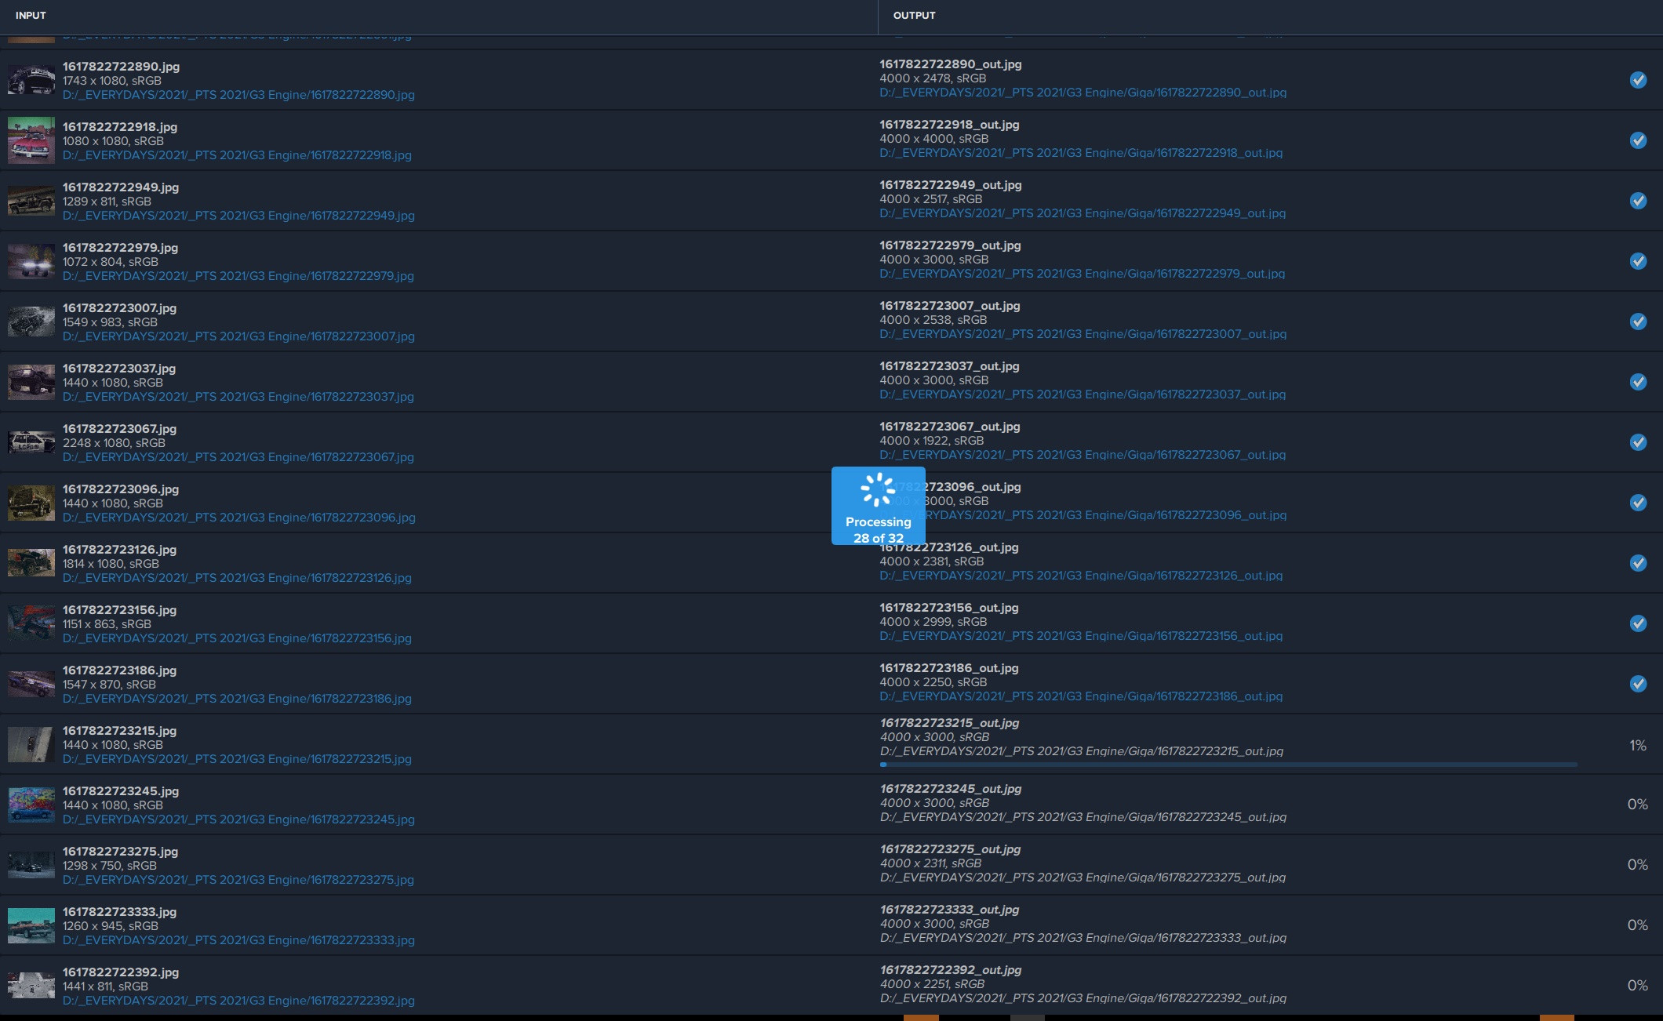Screen dimensions: 1663x1021
Task: Open output path link for 1617822723156_out.jpg
Action: click(1081, 636)
